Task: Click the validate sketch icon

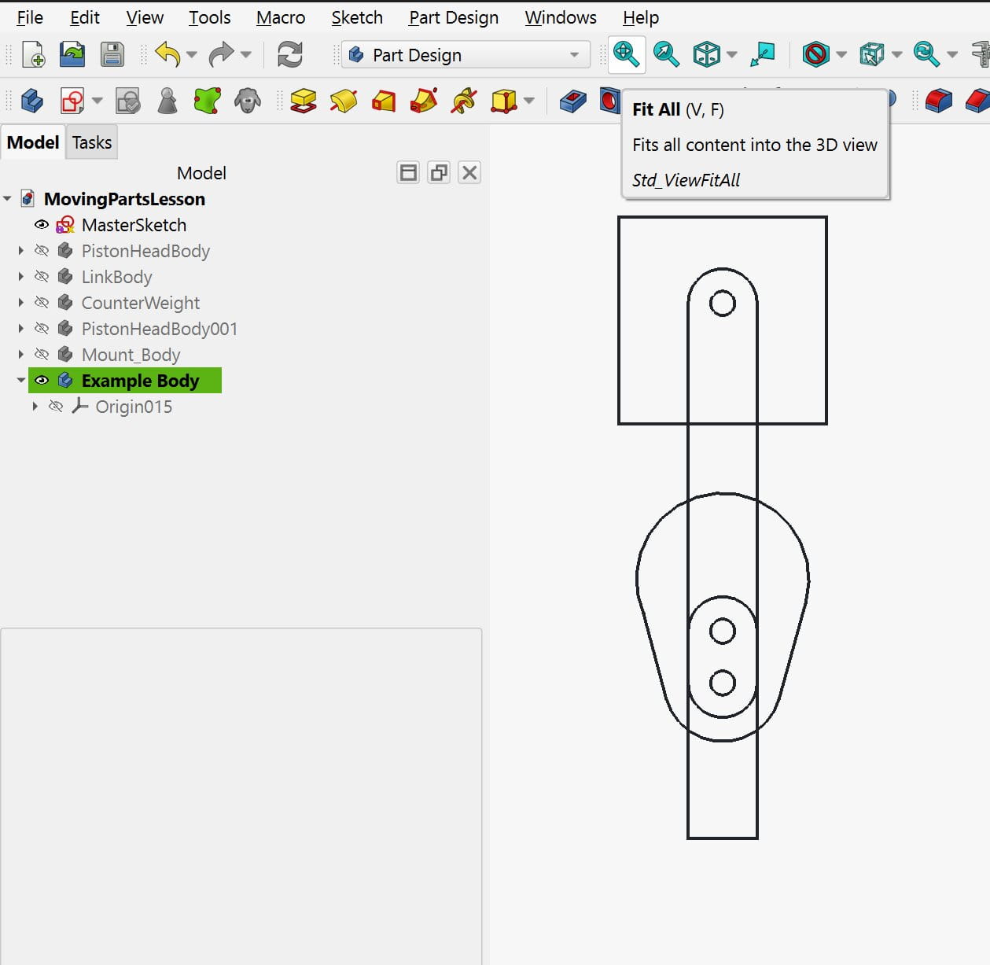Action: [127, 101]
